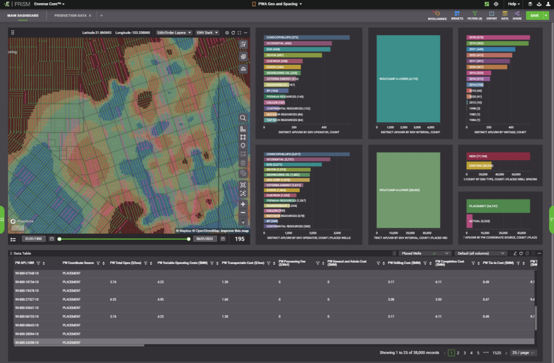Select the map location pin tool
This screenshot has width=554, height=363.
(243, 146)
